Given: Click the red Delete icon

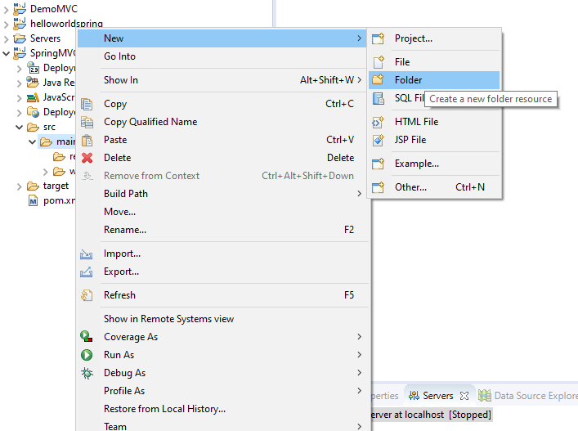Looking at the screenshot, I should [x=87, y=158].
